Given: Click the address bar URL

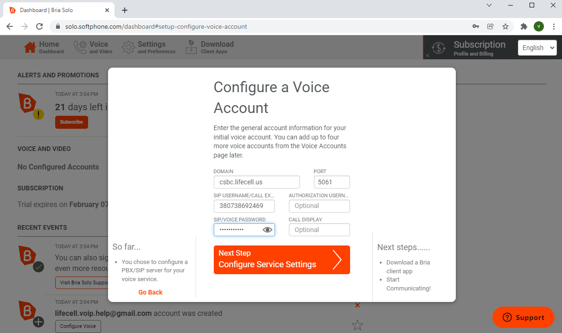Looking at the screenshot, I should pos(156,26).
